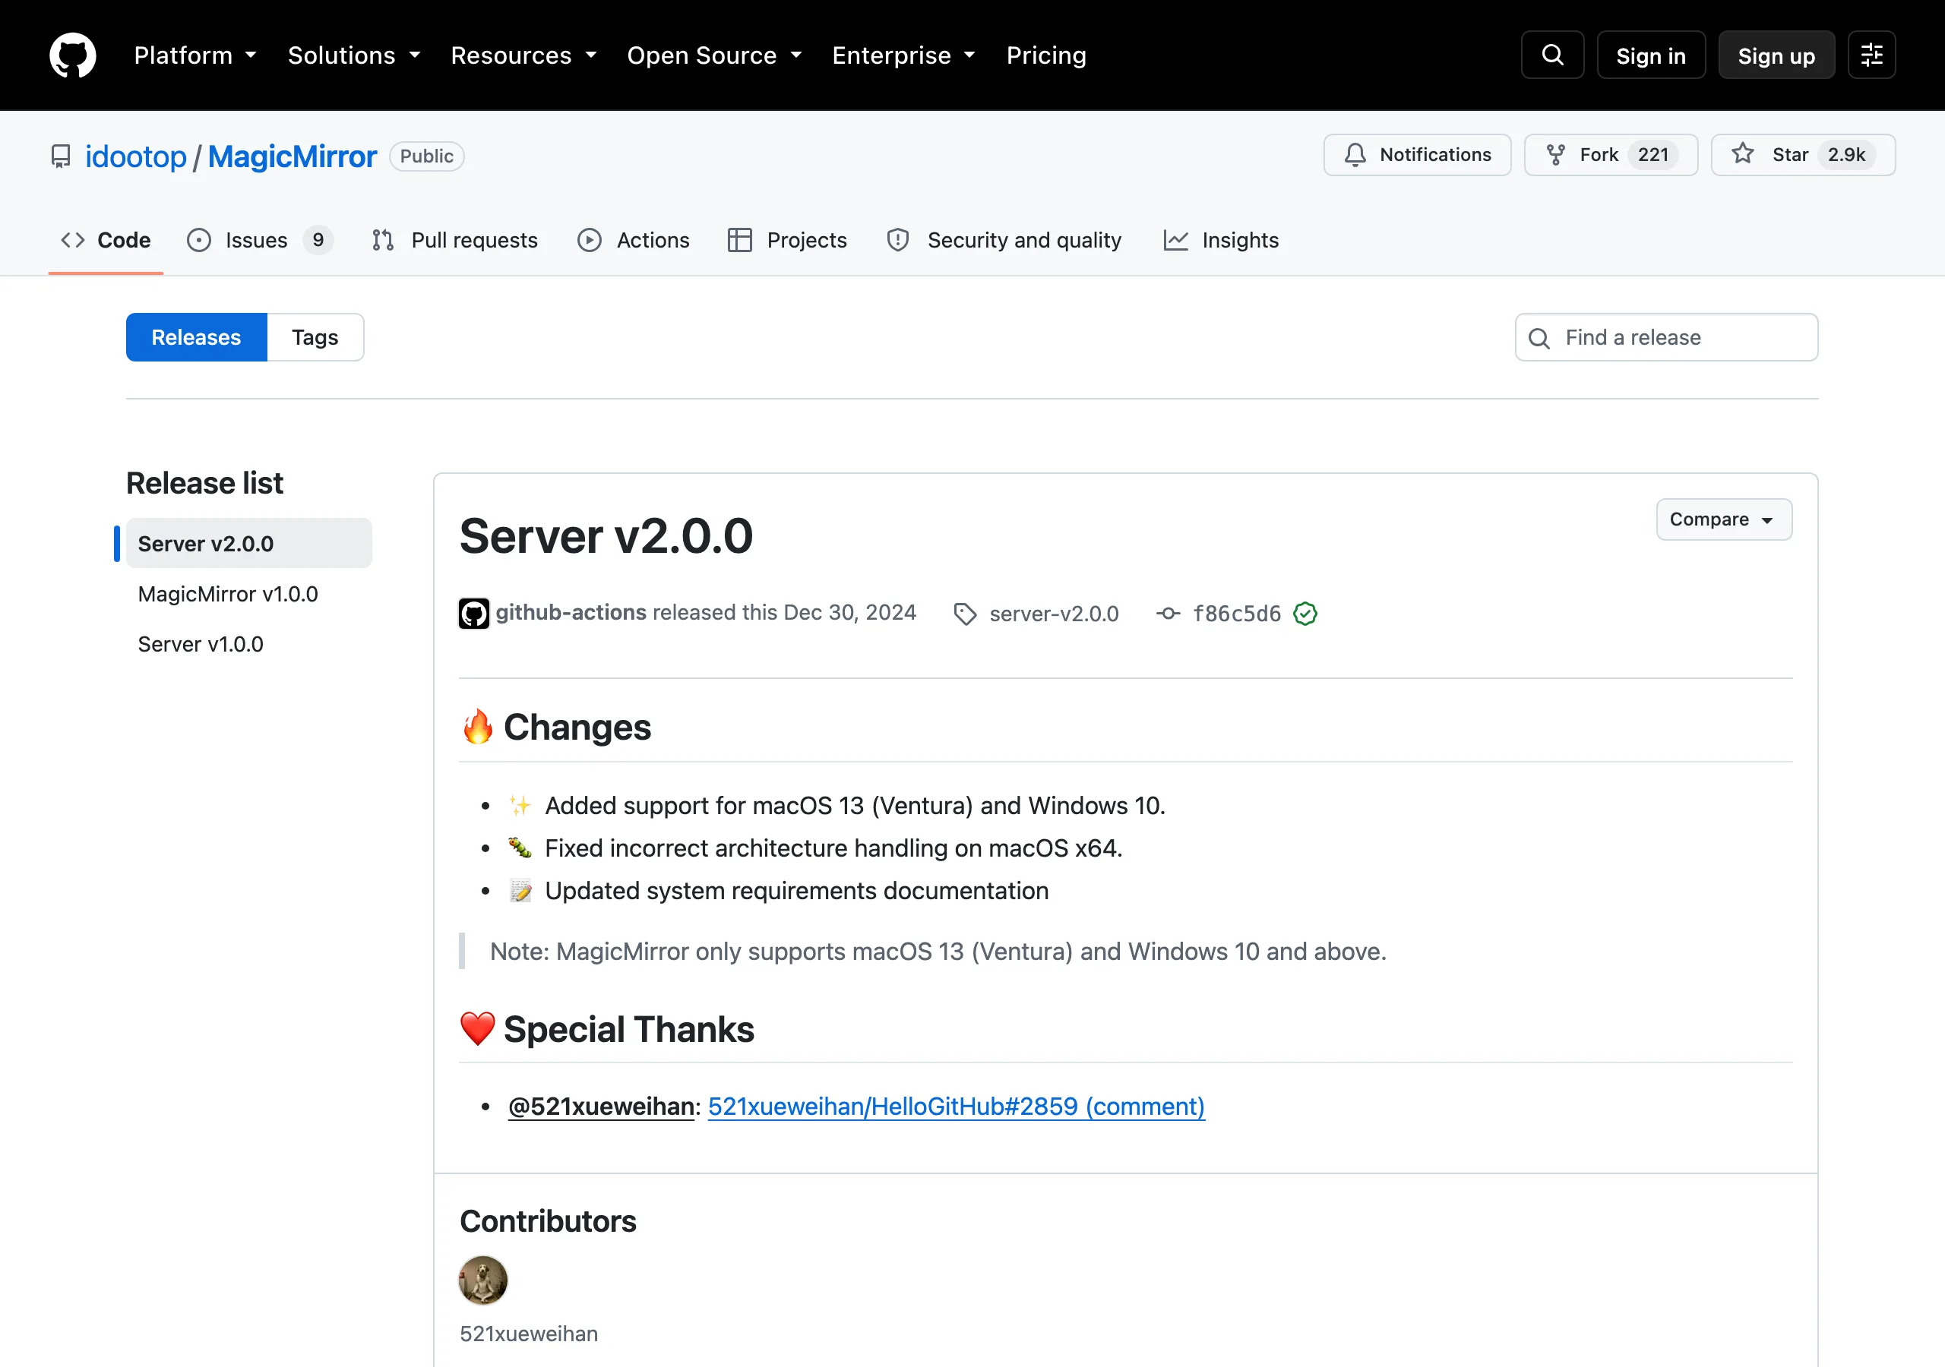
Task: Click the 'Note: MagicMirror only supports' quote
Action: [x=938, y=951]
